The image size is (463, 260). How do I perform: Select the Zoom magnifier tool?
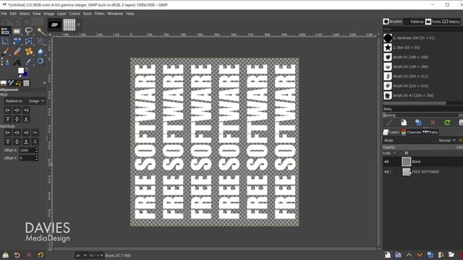point(41,61)
